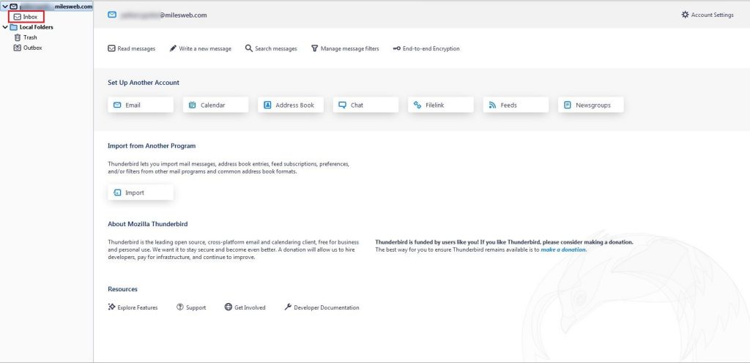The width and height of the screenshot is (750, 363).
Task: Click the pencil icon for new message
Action: tap(173, 48)
